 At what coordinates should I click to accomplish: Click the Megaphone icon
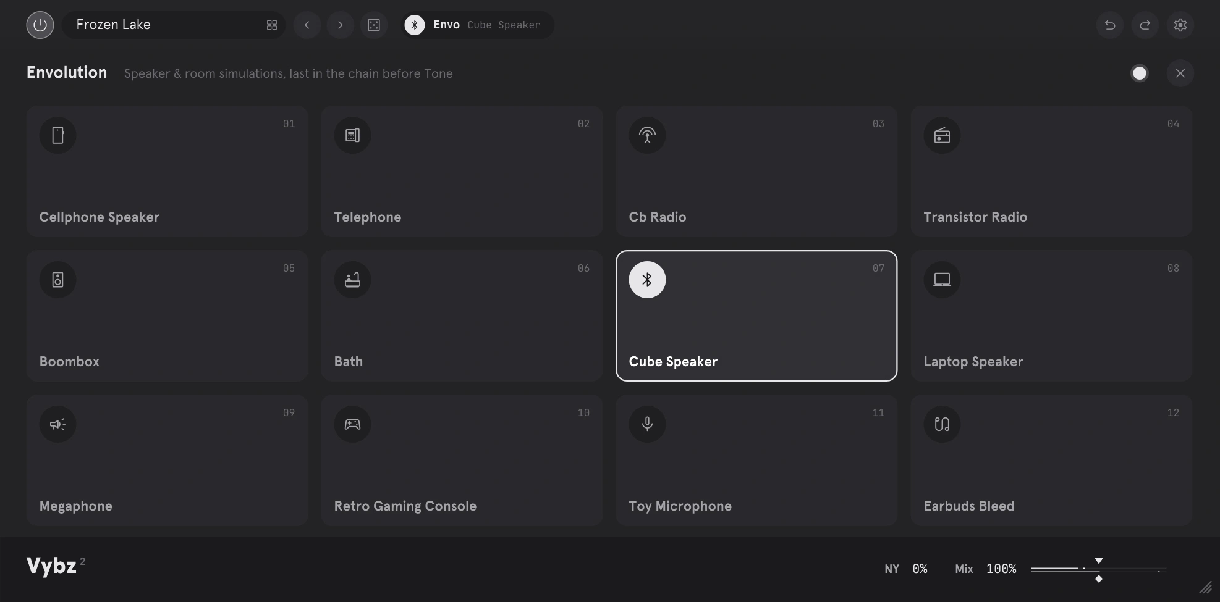tap(58, 424)
